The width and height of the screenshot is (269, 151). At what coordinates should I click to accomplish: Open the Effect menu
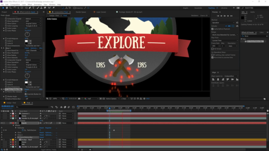point(30,5)
